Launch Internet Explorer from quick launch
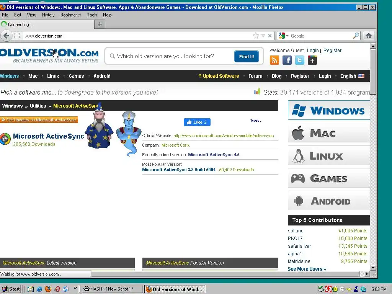392x294 pixels. click(x=39, y=289)
